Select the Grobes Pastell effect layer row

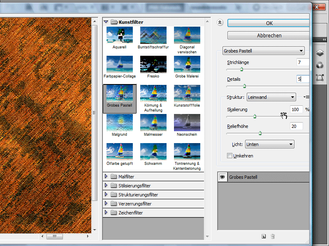tap(263, 177)
